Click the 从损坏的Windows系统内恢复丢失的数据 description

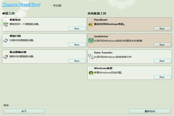coord(118,41)
